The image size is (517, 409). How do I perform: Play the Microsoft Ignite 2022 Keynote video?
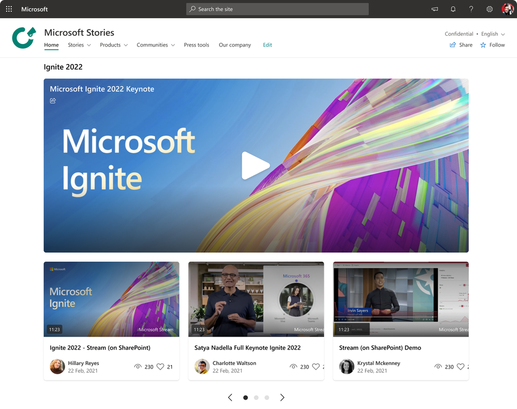[256, 165]
